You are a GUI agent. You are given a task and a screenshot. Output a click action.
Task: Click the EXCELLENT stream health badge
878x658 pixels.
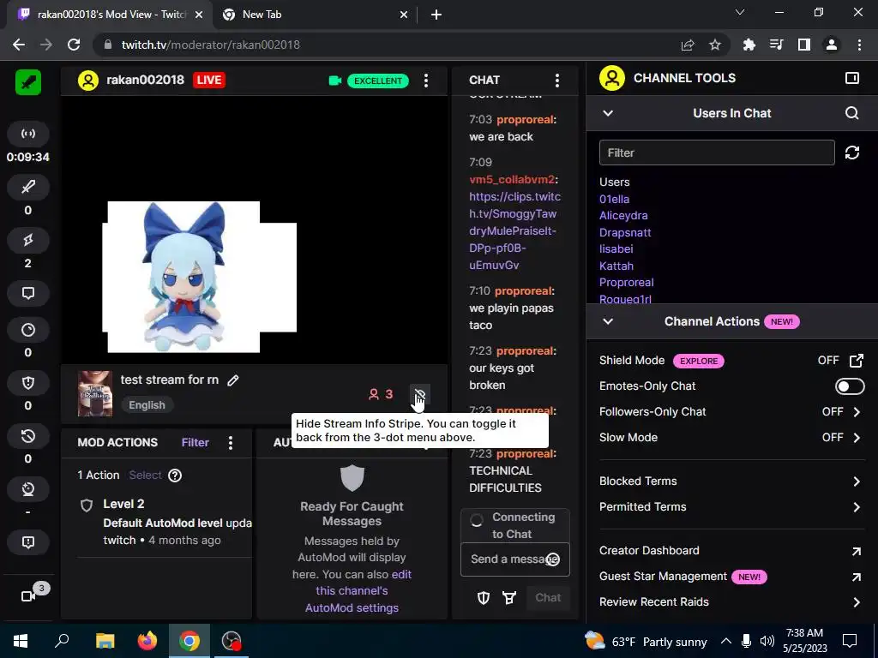(378, 81)
